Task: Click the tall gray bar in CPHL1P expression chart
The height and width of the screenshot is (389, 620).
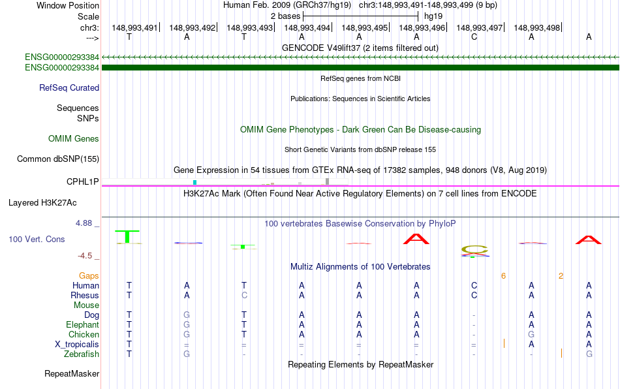Action: [328, 181]
